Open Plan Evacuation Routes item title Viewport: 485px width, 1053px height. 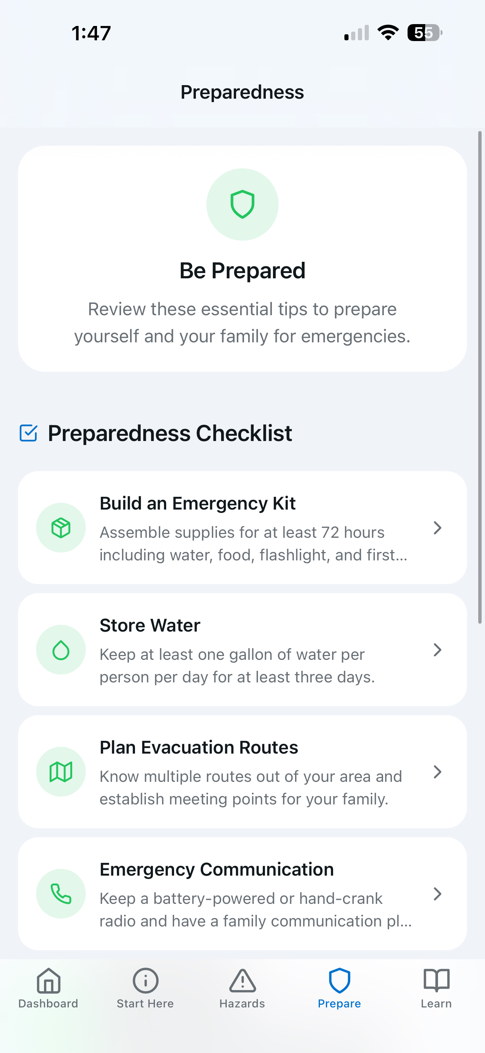[199, 747]
